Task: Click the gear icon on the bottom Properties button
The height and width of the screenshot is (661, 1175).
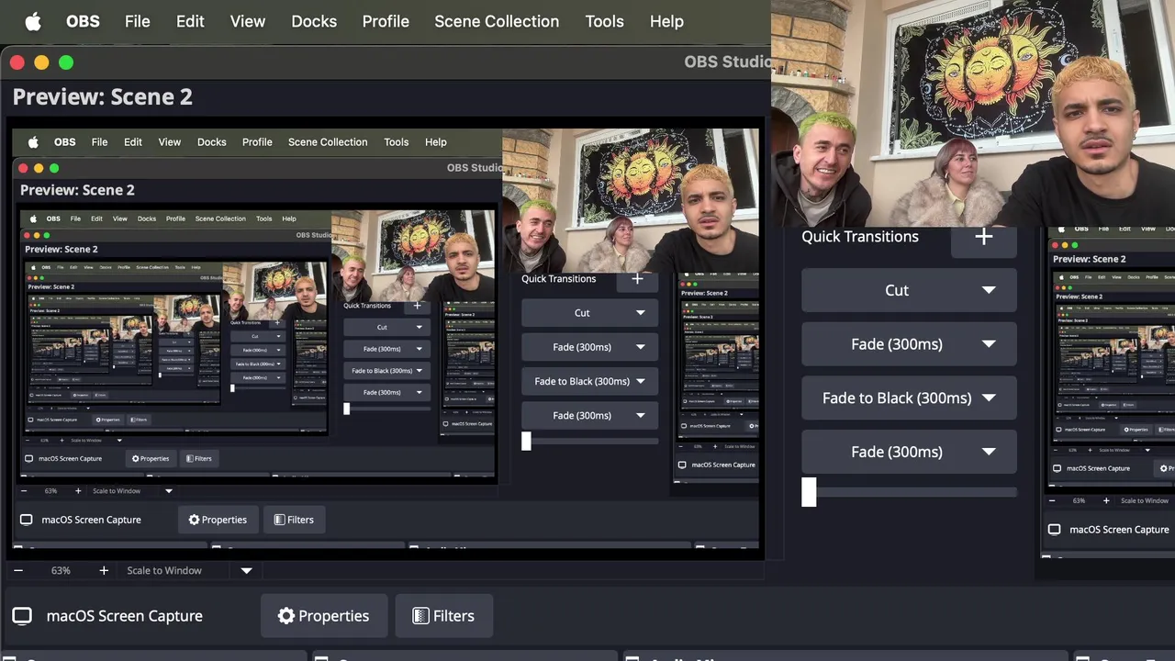Action: tap(286, 616)
